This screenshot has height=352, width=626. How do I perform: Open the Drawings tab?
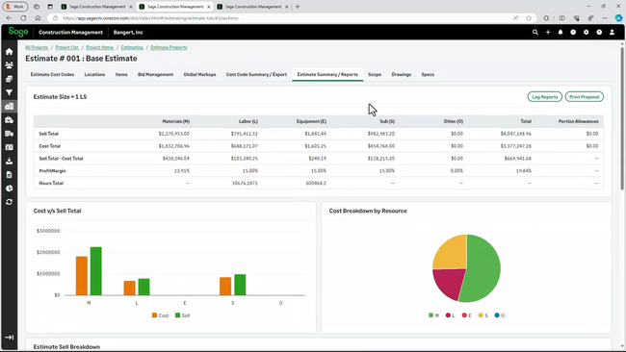click(402, 75)
